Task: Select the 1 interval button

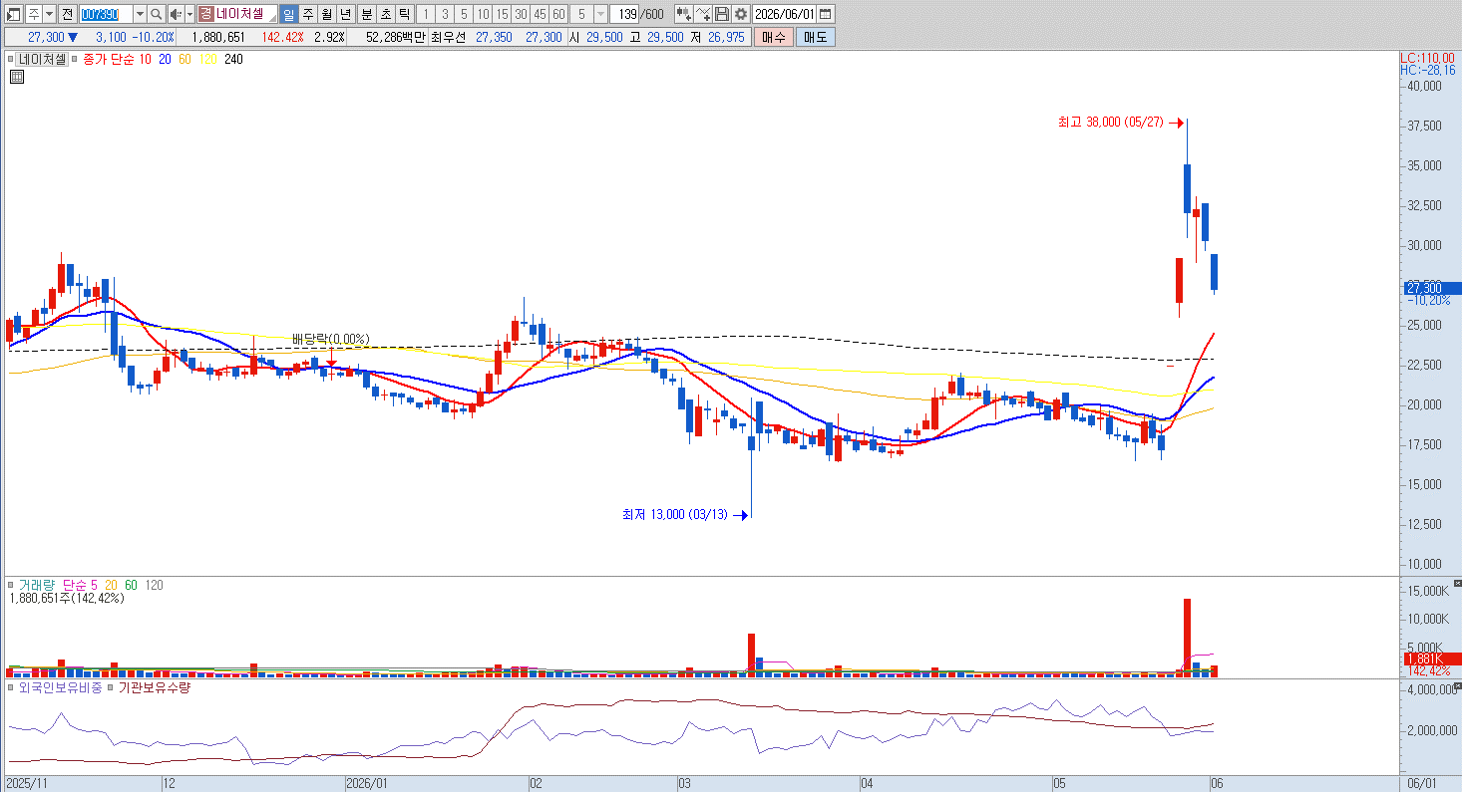Action: coord(426,14)
